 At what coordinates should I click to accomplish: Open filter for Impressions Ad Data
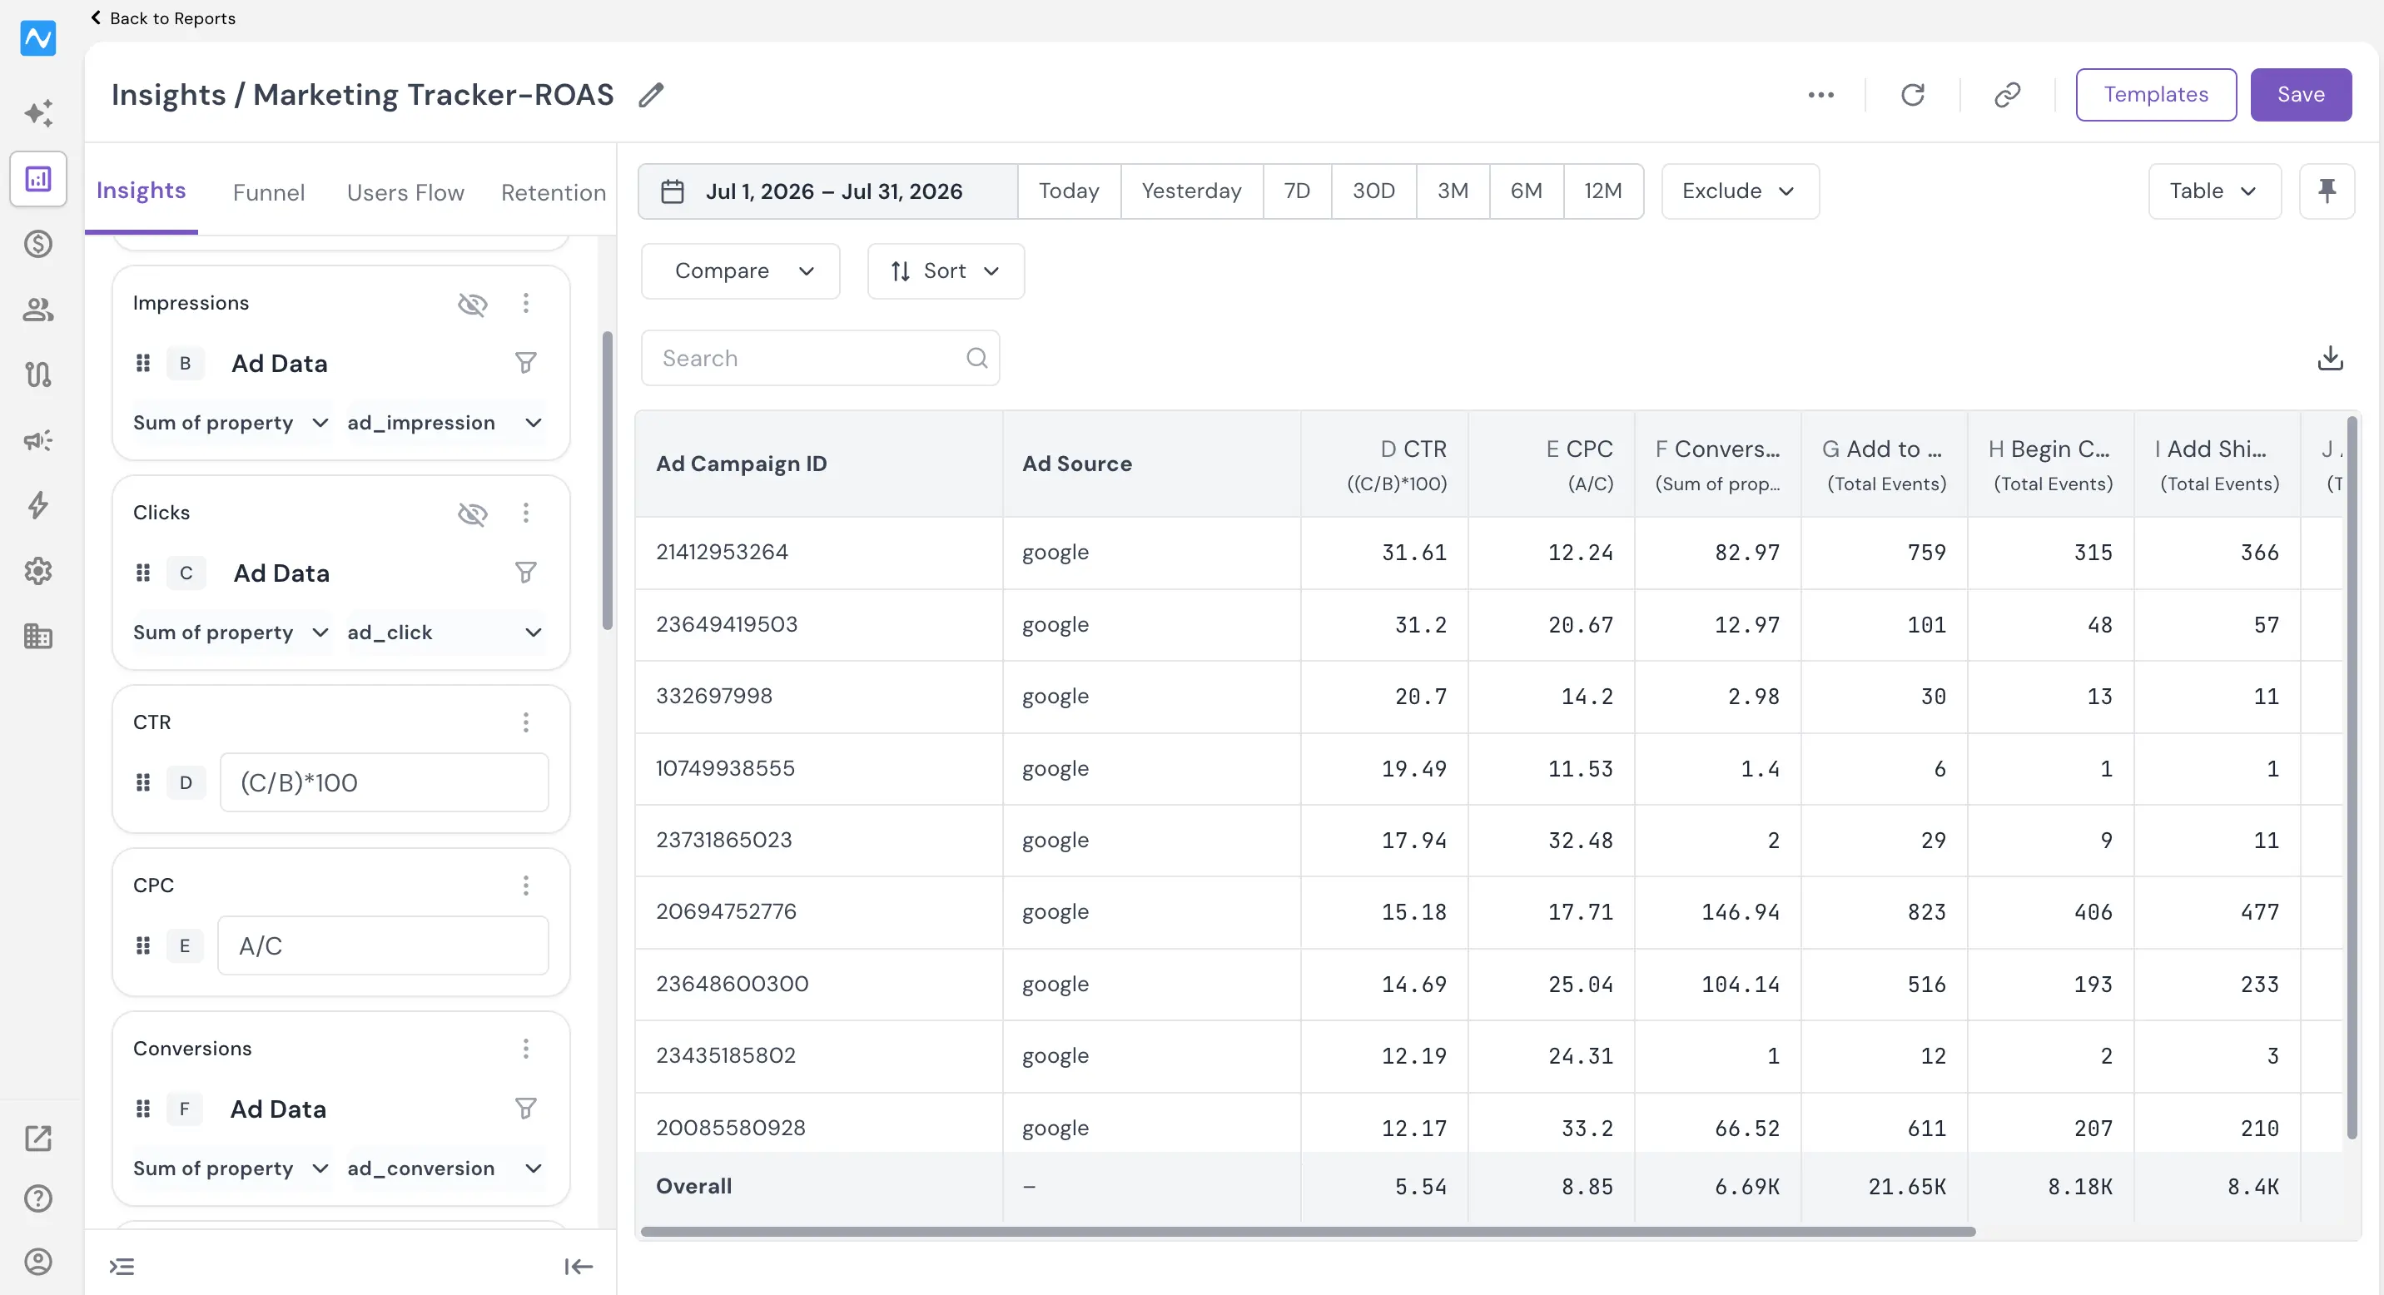[x=526, y=363]
